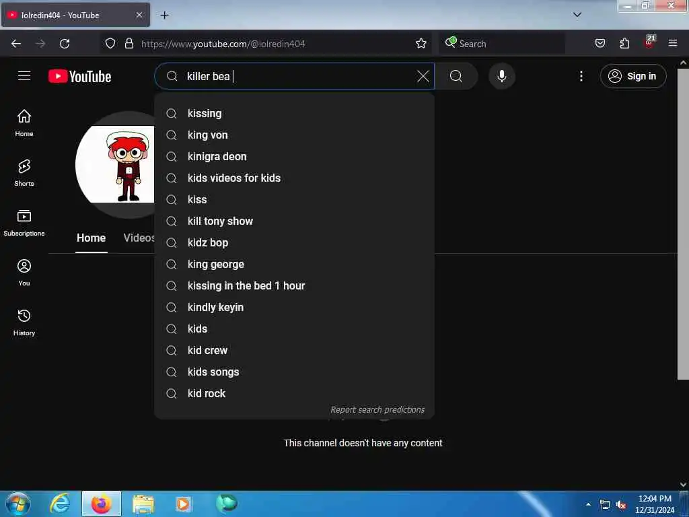This screenshot has height=517, width=689.
Task: Clear the YouTube search query
Action: [x=423, y=76]
